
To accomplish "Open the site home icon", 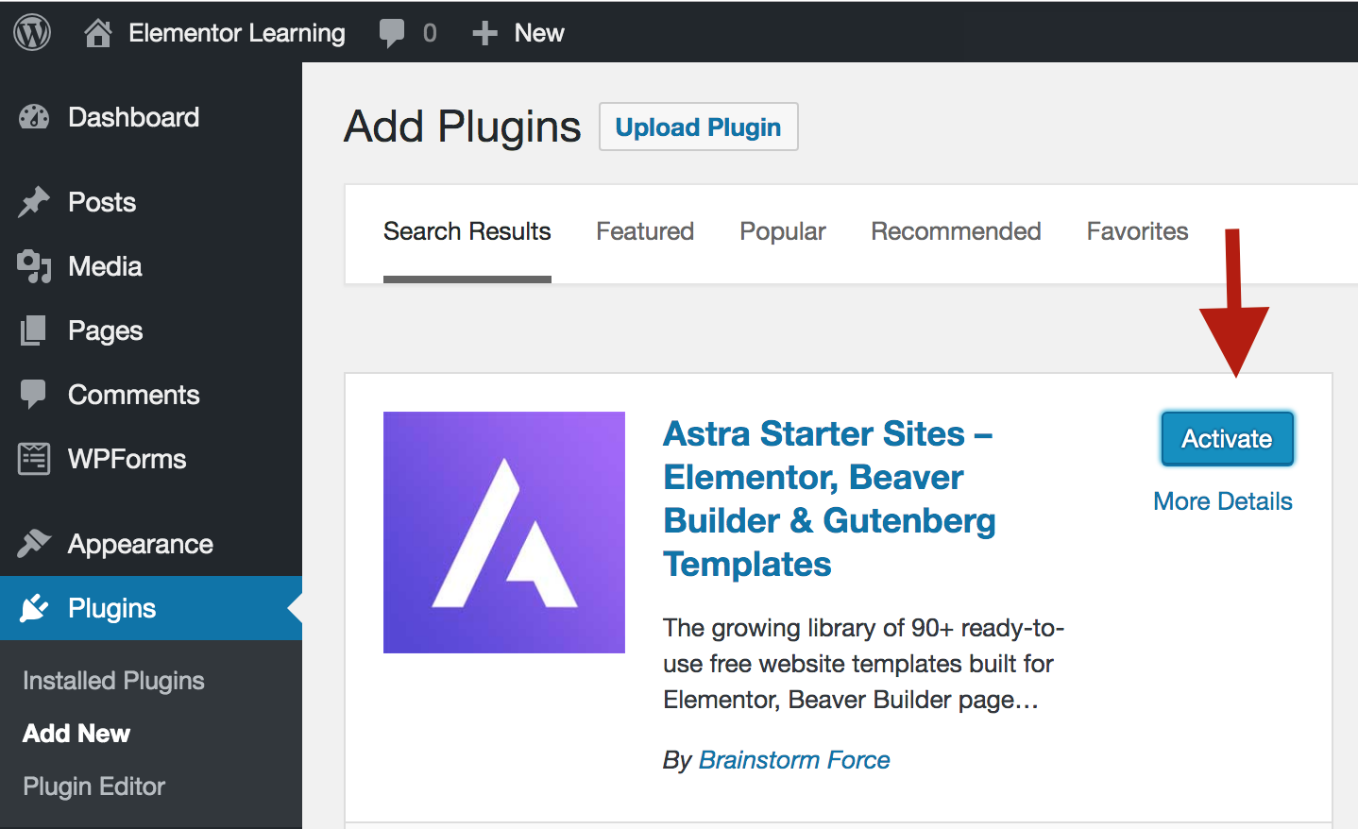I will pyautogui.click(x=97, y=33).
